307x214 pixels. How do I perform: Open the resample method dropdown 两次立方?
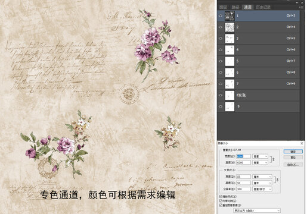[x=257, y=210]
